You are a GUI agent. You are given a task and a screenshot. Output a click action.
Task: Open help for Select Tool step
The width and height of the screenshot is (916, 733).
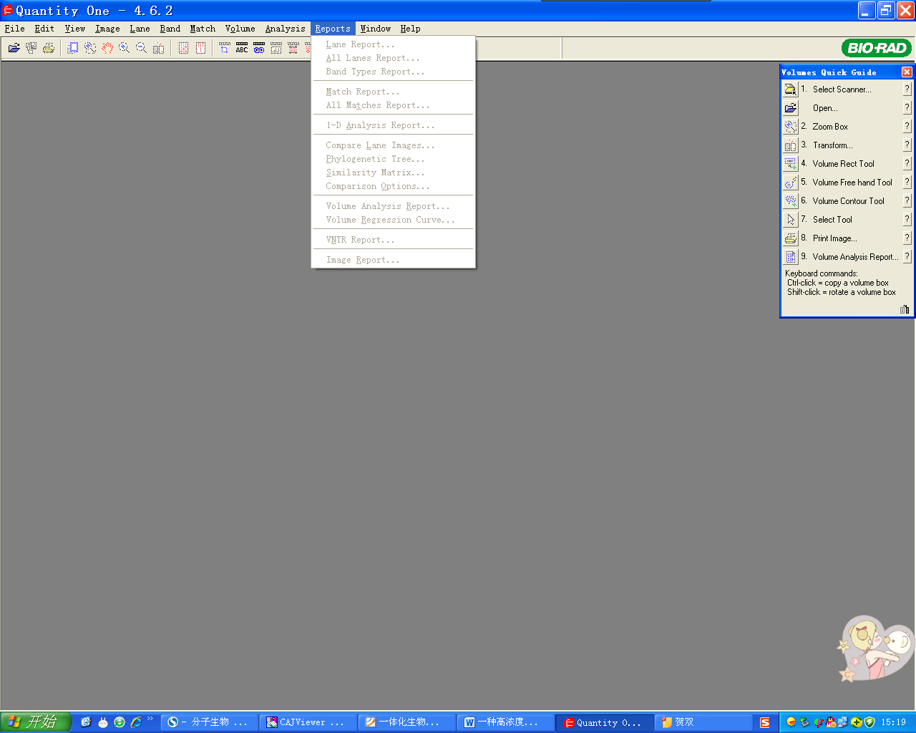coord(907,220)
